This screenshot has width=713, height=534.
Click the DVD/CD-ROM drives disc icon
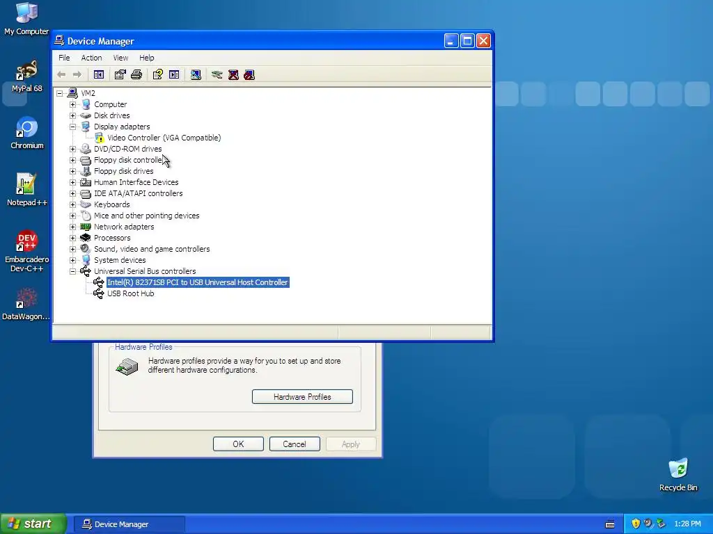[x=86, y=149]
